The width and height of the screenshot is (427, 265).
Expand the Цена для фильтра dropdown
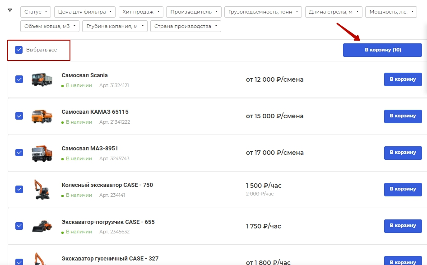[85, 12]
